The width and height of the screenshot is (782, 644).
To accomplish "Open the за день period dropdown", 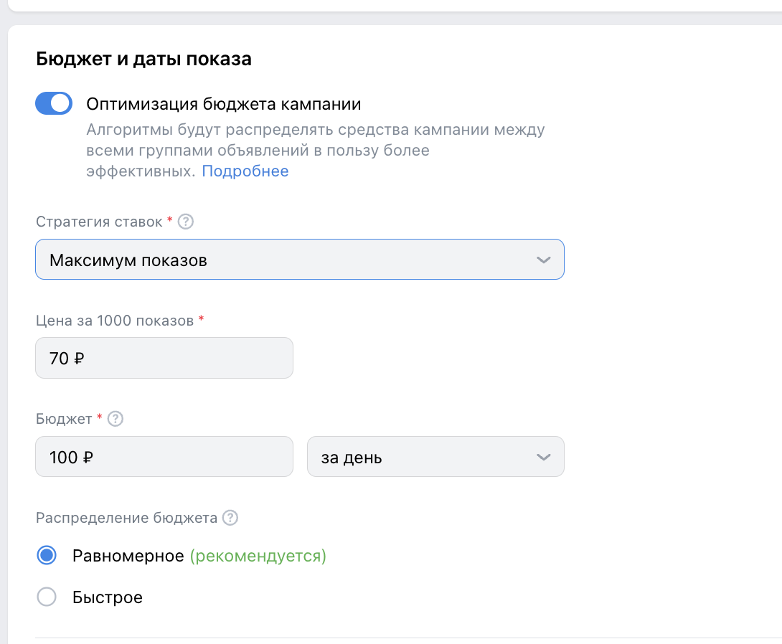I will click(435, 457).
